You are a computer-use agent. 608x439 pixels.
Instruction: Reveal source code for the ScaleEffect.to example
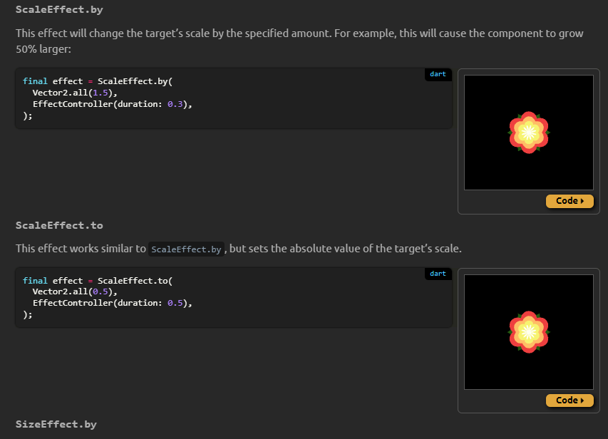pos(569,400)
